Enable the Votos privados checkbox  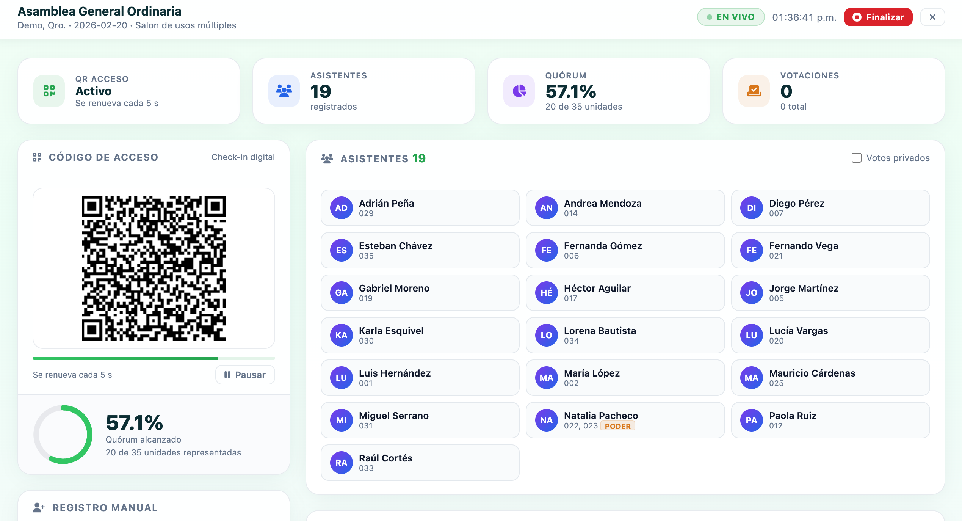pos(856,158)
